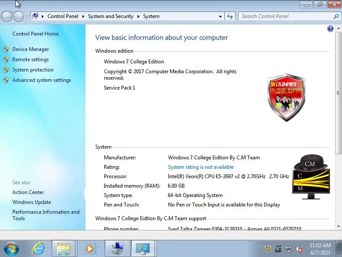Click the vertical scrollbar thumb
342x257 pixels.
[339, 93]
